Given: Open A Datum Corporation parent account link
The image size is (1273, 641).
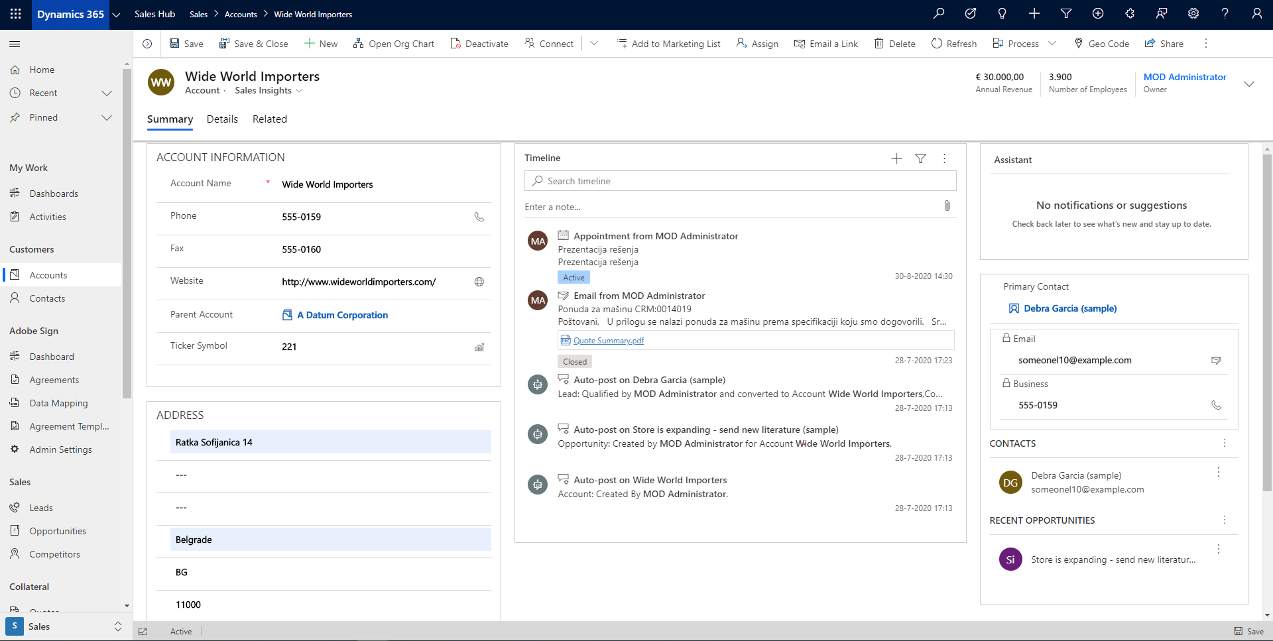Looking at the screenshot, I should [342, 316].
